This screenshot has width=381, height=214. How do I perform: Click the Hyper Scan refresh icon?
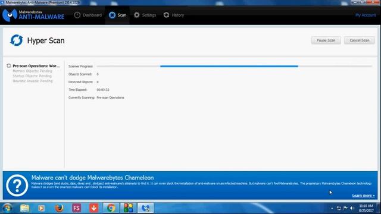pos(17,40)
